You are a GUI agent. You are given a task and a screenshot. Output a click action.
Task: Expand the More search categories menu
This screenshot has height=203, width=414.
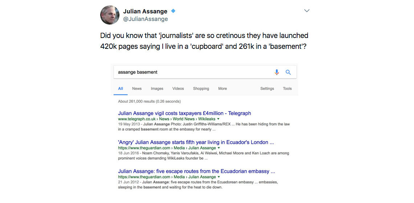pyautogui.click(x=223, y=89)
